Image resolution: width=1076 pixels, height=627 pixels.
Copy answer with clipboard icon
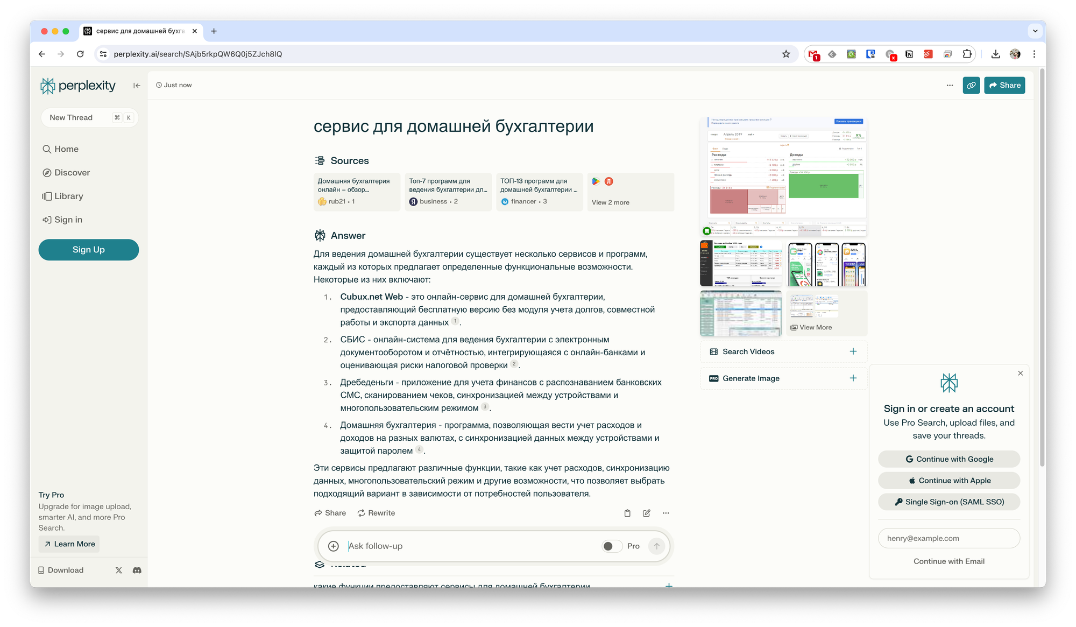[x=627, y=513]
